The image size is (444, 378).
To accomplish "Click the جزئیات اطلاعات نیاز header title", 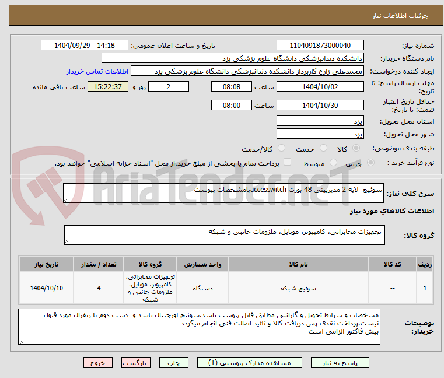I will tap(400, 16).
